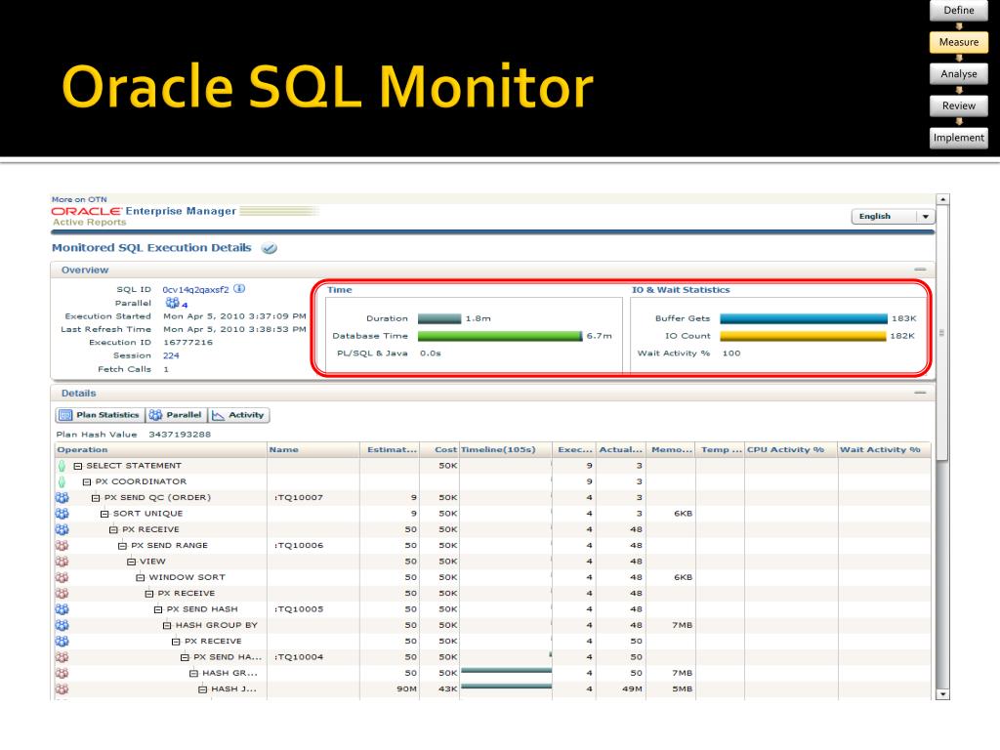Screen dimensions: 1000x750
Task: Collapse the SORT UNIQUE node
Action: point(104,514)
